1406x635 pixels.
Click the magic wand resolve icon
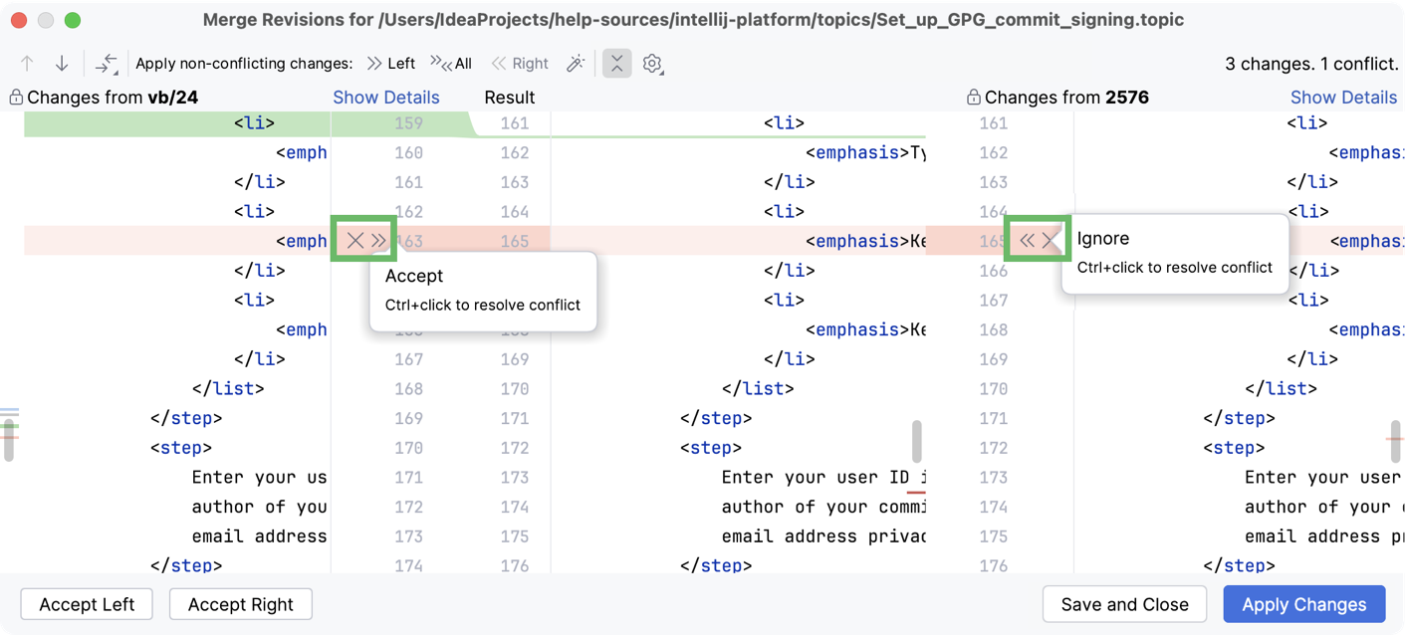(x=576, y=64)
